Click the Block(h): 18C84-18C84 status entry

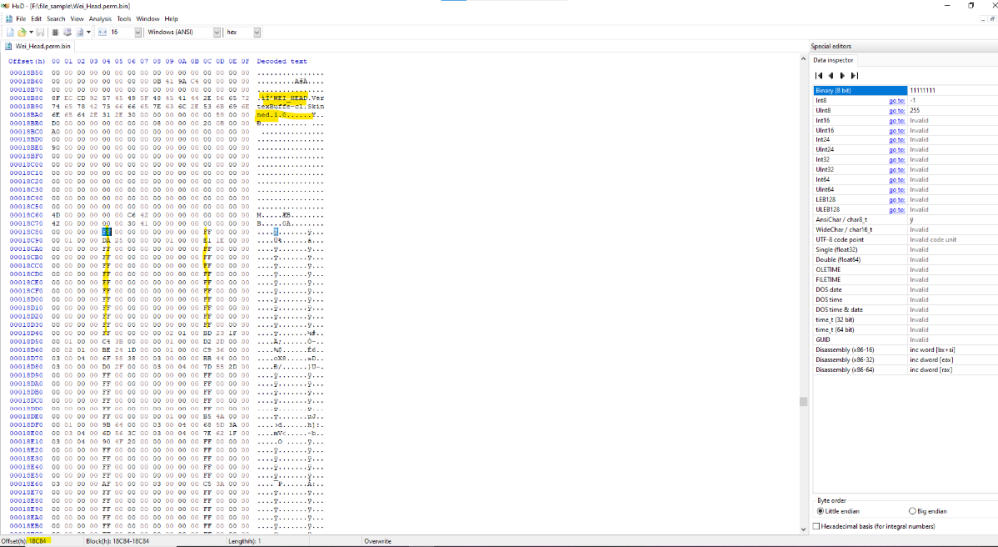[x=117, y=541]
